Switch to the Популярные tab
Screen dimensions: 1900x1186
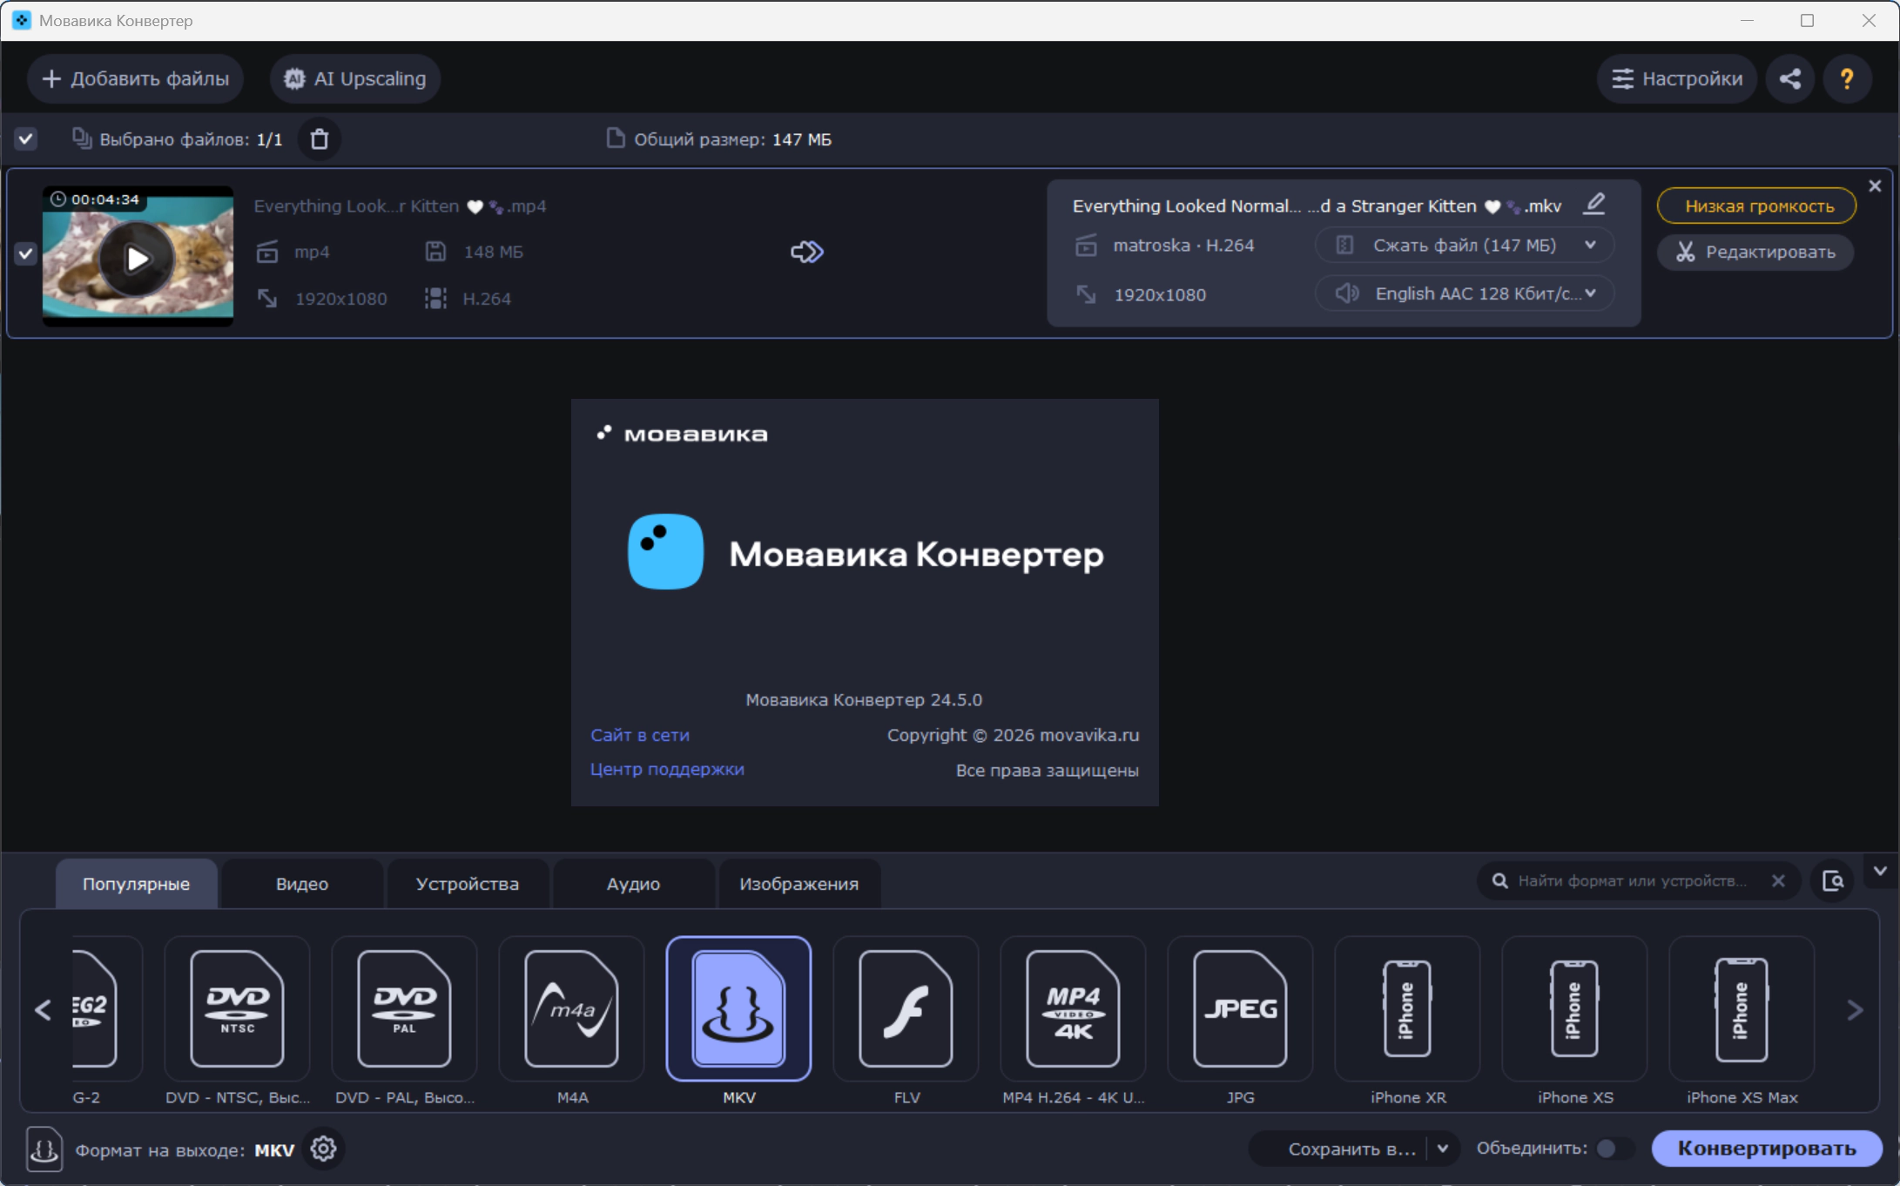point(136,884)
